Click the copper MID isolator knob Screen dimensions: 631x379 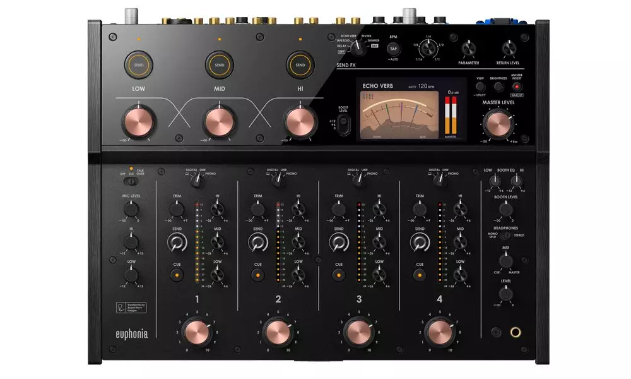click(220, 122)
